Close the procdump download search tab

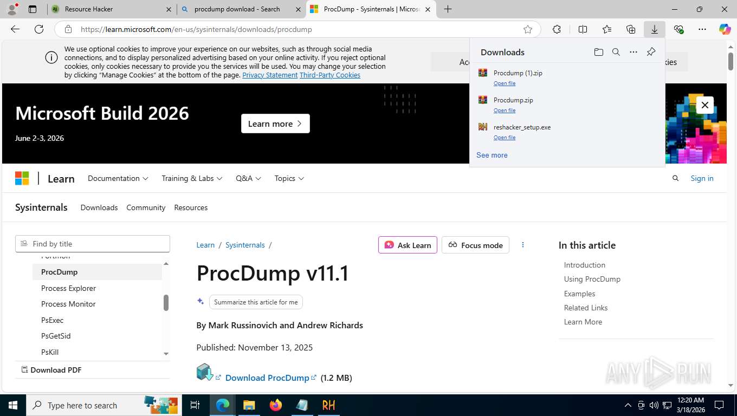coord(298,9)
